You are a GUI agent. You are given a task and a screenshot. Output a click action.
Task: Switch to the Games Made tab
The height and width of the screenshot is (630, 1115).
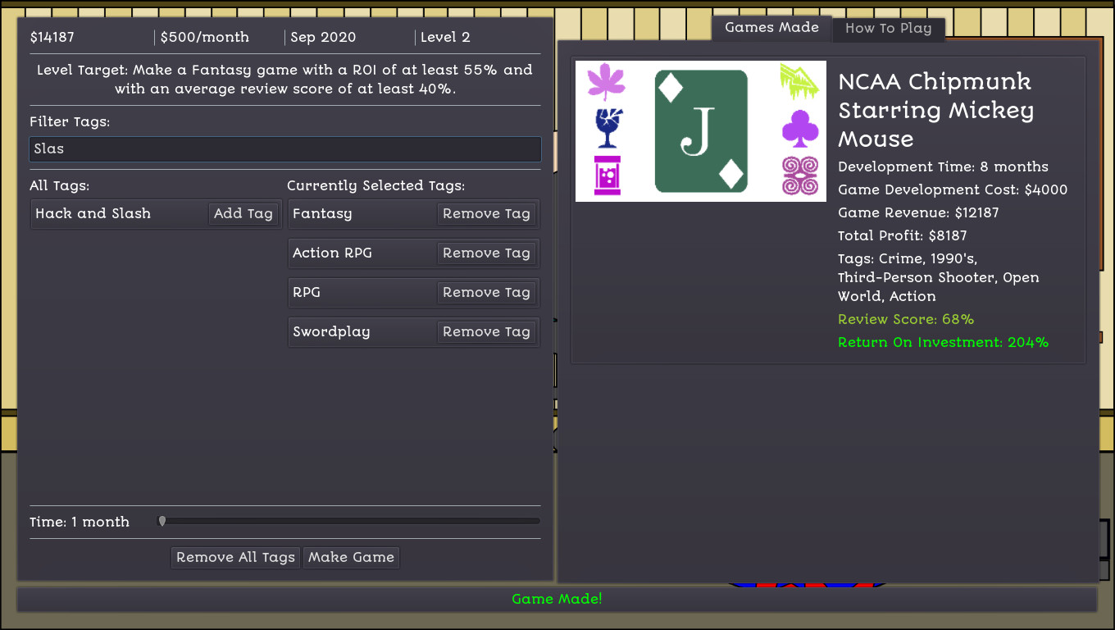click(771, 28)
